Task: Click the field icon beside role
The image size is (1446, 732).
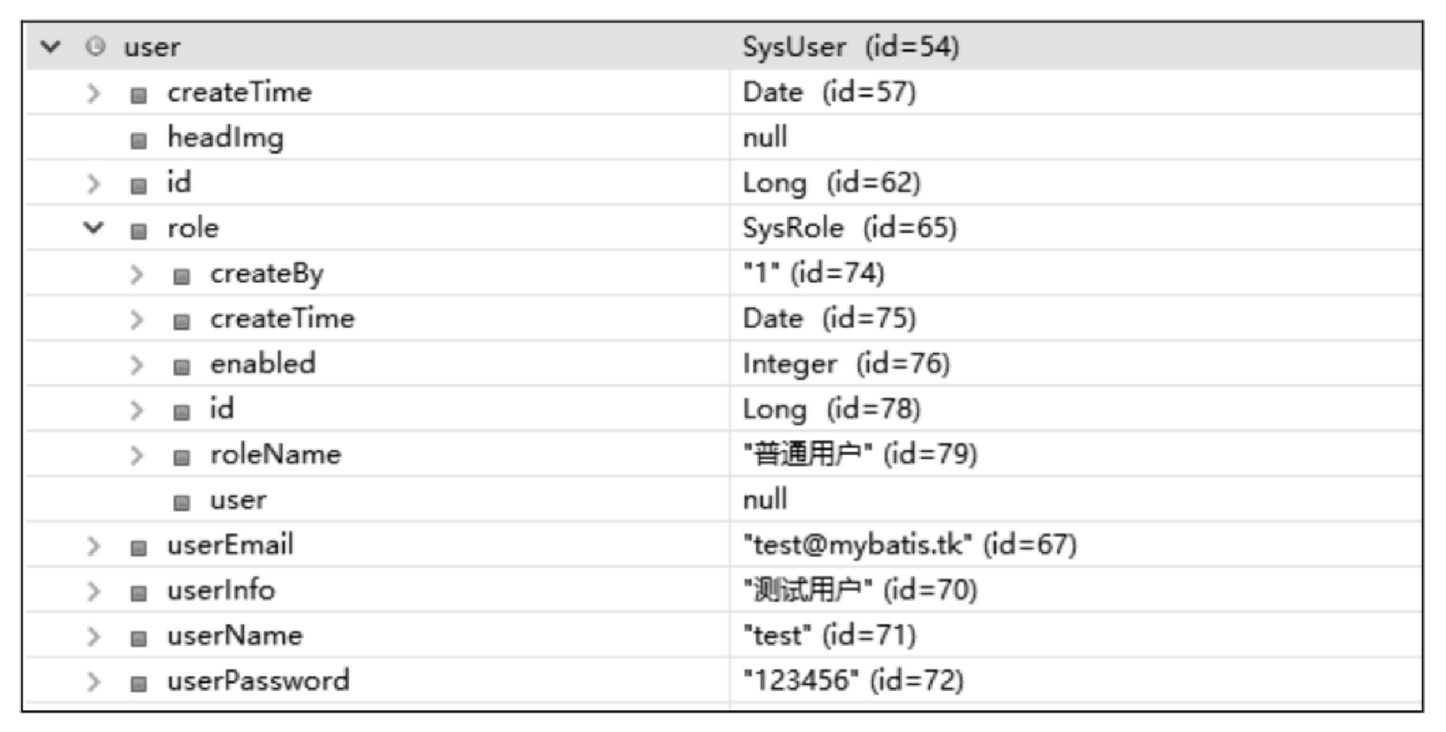Action: tap(139, 231)
